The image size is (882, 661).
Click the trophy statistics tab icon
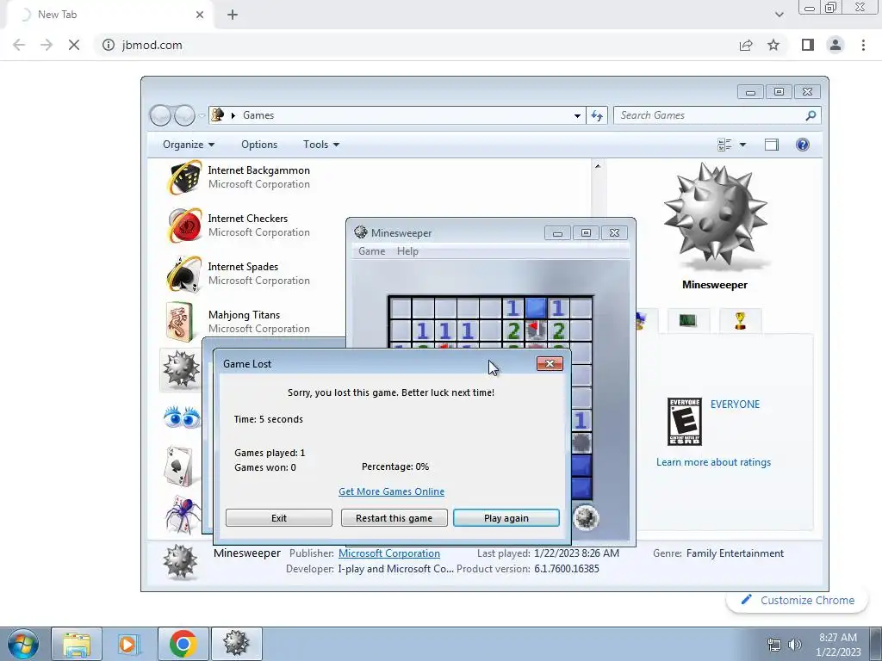click(x=740, y=320)
